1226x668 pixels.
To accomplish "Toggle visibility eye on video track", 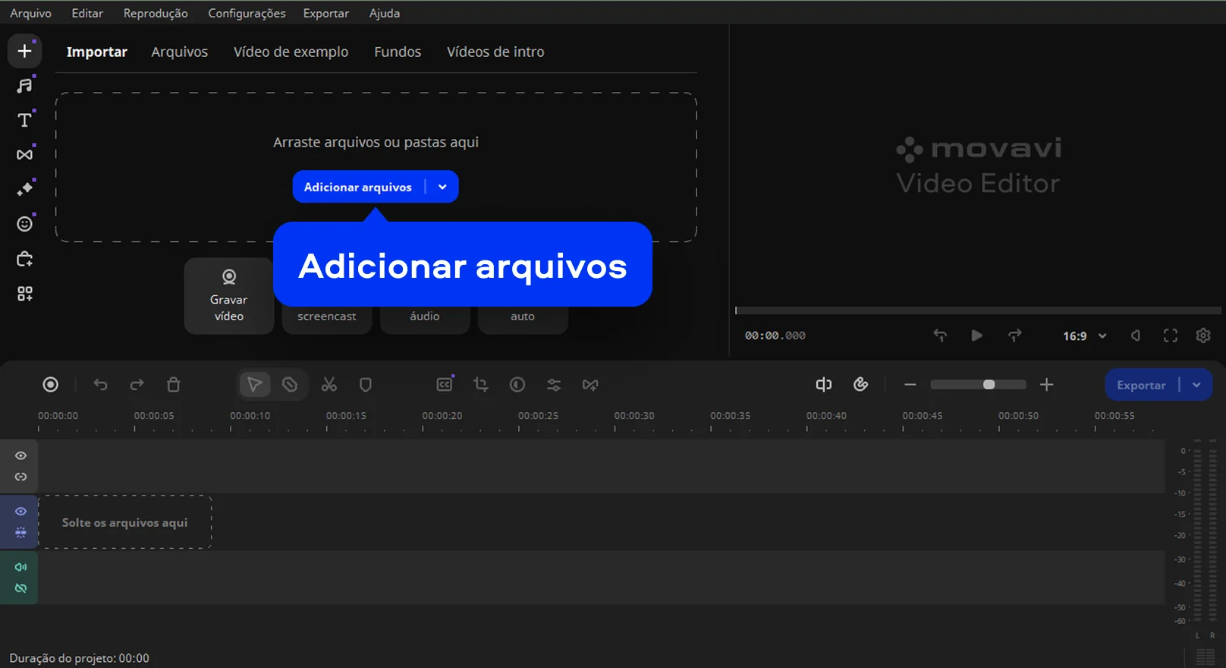I will point(20,512).
